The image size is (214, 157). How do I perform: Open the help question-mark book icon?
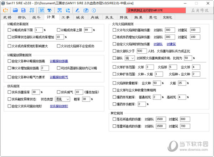(x=86, y=10)
